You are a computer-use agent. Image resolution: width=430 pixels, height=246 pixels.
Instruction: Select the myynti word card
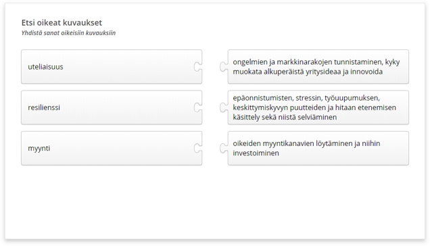pos(112,148)
